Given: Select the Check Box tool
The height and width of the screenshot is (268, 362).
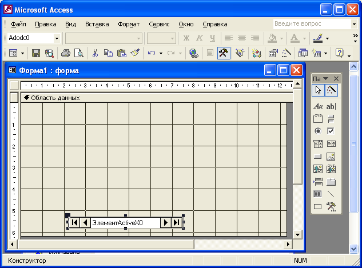Looking at the screenshot, I should pyautogui.click(x=331, y=131).
